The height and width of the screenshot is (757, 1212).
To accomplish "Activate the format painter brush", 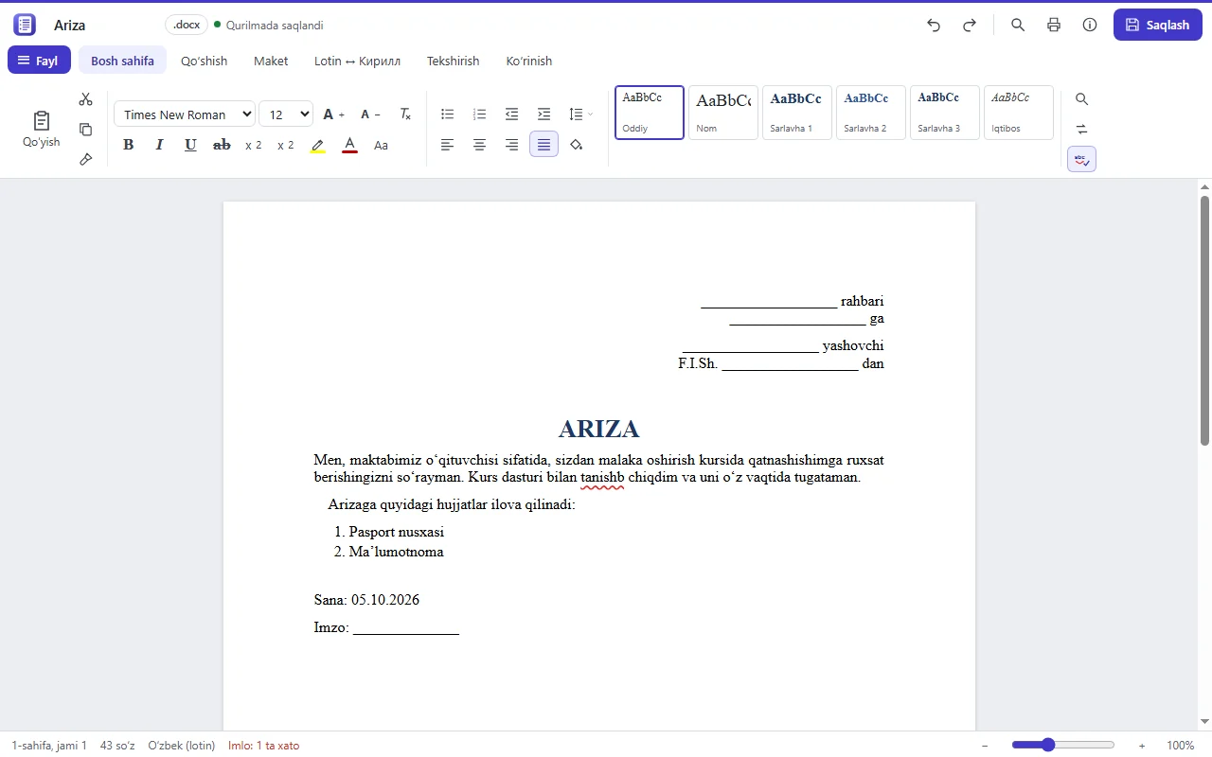I will 85,160.
